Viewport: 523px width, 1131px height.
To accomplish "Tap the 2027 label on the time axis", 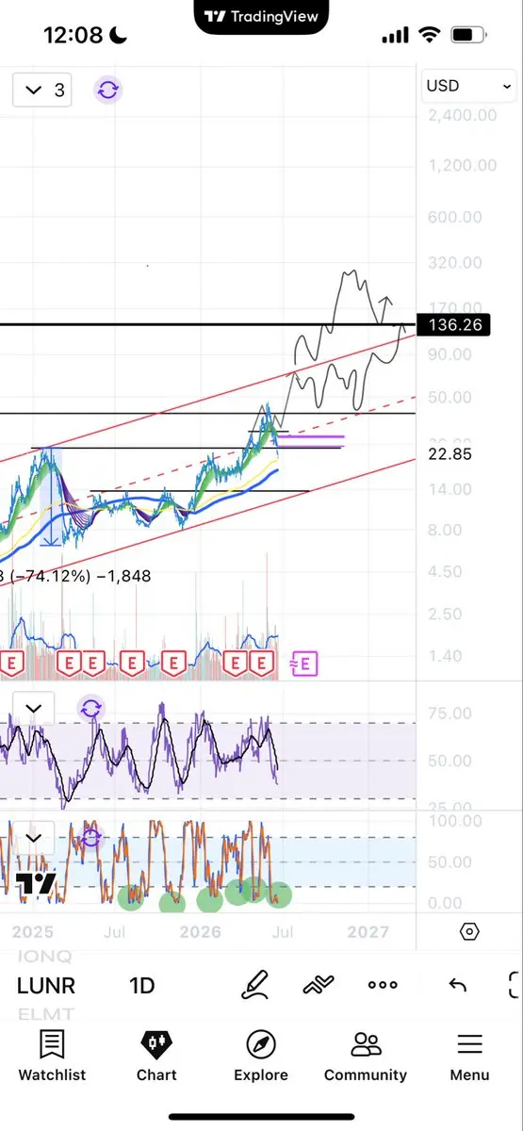I will point(368,932).
